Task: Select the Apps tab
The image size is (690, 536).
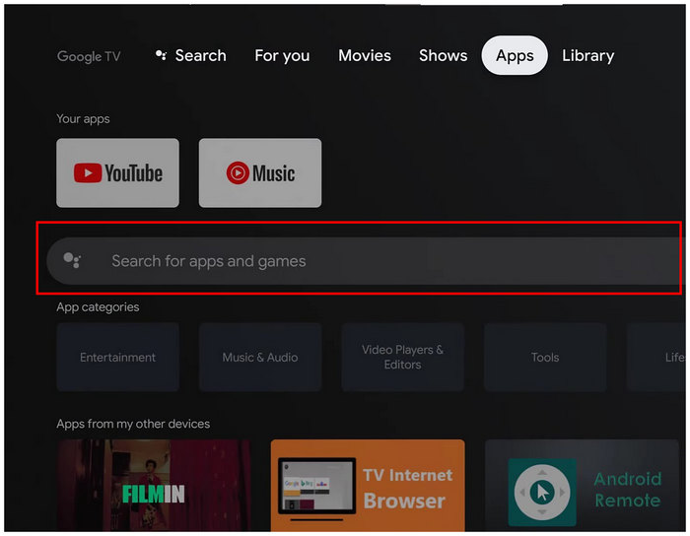Action: [x=515, y=55]
